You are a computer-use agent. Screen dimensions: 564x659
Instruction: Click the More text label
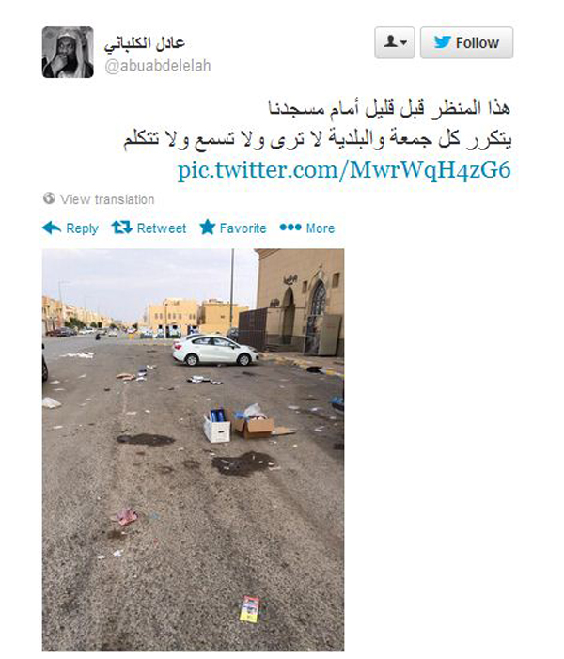pos(321,228)
